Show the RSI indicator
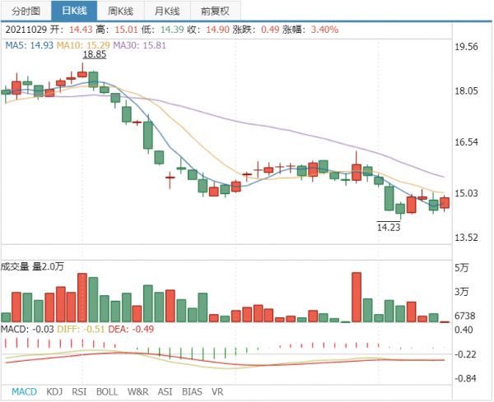Image resolution: width=494 pixels, height=402 pixels. tap(80, 392)
